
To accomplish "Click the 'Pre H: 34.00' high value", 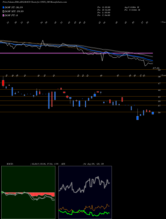I will 104,10.
